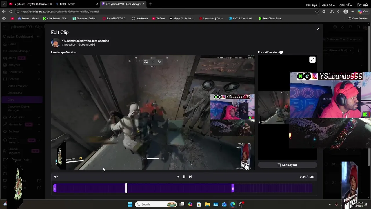Expand the portrait version preview to fullscreen
Viewport: 371px width, 209px height.
click(x=312, y=60)
